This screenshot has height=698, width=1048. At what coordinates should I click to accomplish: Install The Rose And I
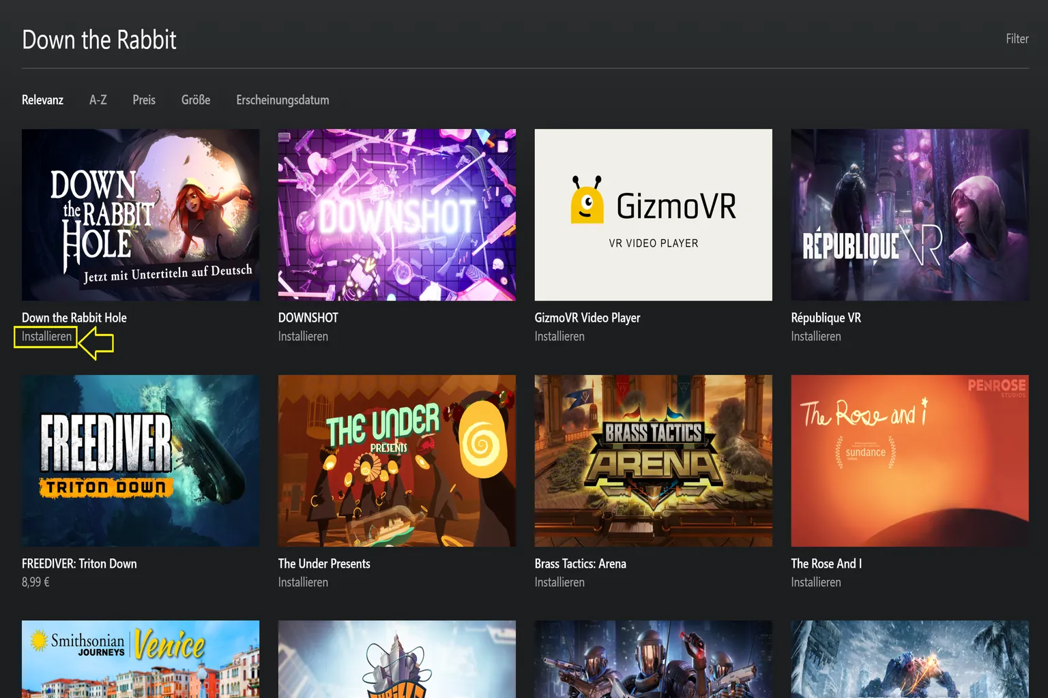pyautogui.click(x=816, y=583)
